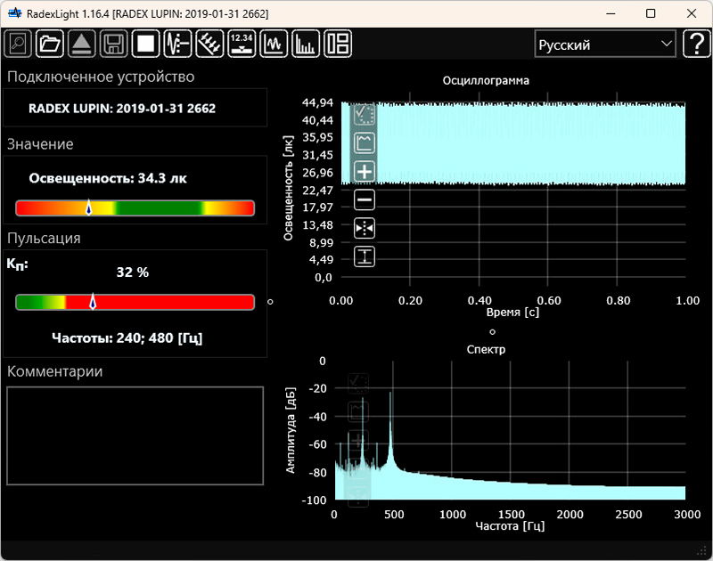Click the Комментарии comments text box
Screen dimensions: 713x561
pos(135,435)
